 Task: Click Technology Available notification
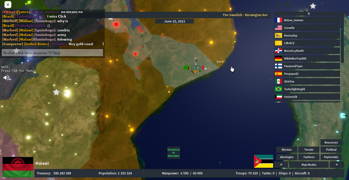pos(174,153)
